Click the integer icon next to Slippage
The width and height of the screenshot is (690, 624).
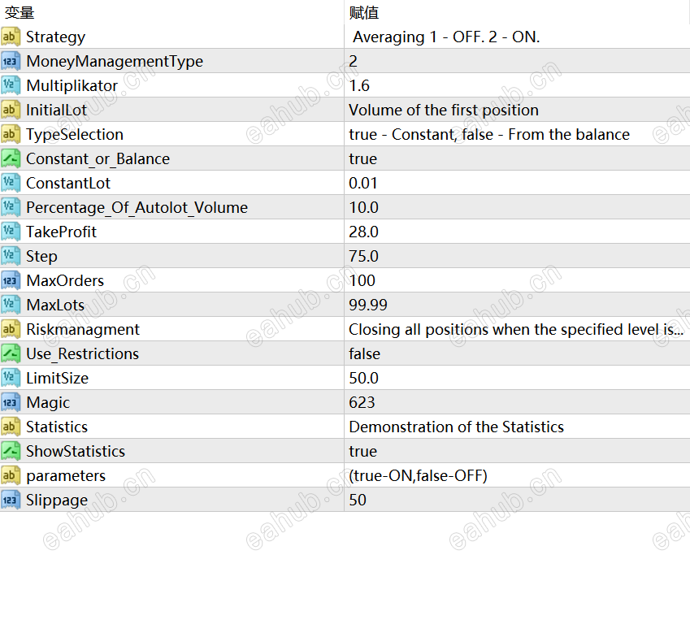point(11,500)
